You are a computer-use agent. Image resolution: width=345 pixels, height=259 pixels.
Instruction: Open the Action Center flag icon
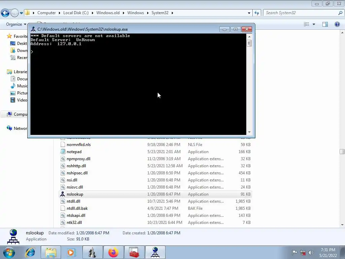pyautogui.click(x=294, y=253)
